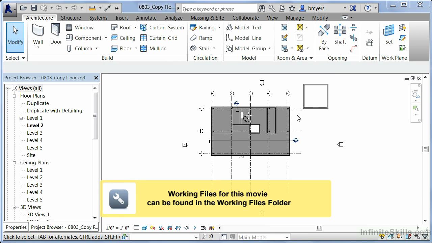Search with the binoculars icon
432x243 pixels.
pos(262,8)
